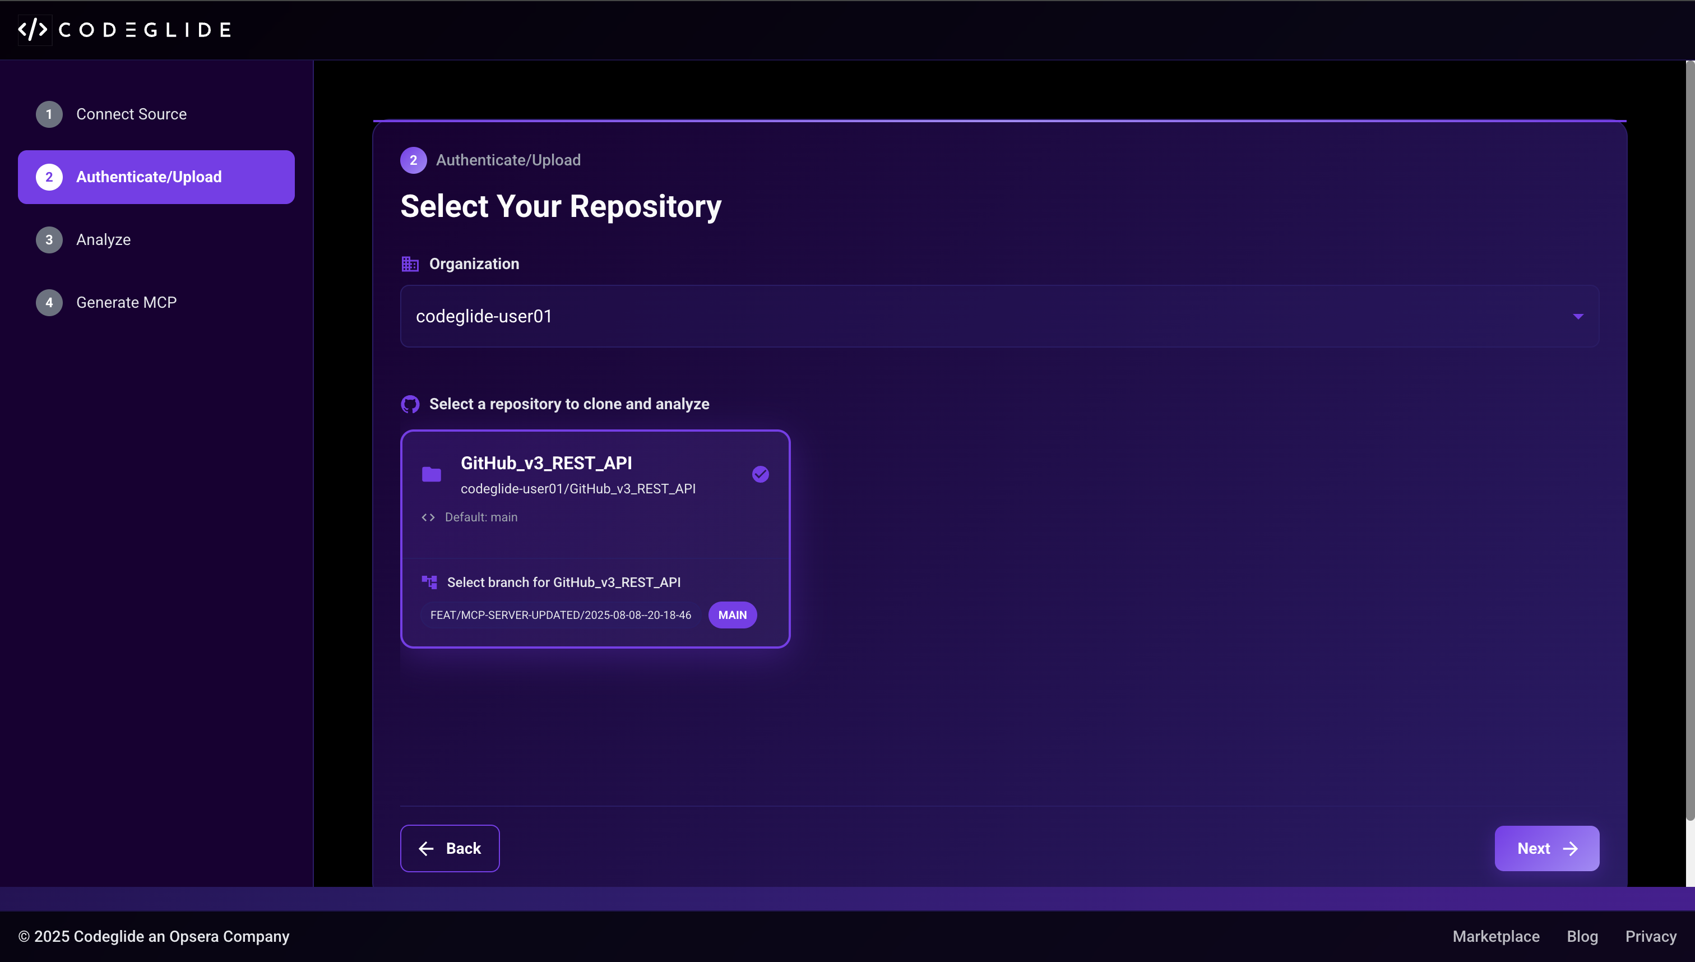The image size is (1695, 962).
Task: Open the Marketplace footer link
Action: 1495,937
